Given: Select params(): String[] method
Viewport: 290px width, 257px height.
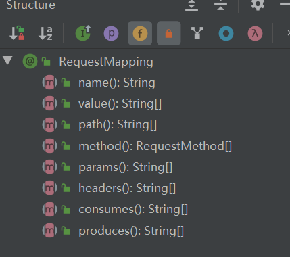Looking at the screenshot, I should [x=125, y=167].
